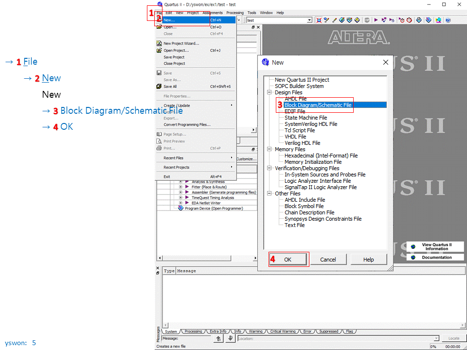Collapse the Memory Files tree node
This screenshot has height=350, width=467.
(269, 149)
